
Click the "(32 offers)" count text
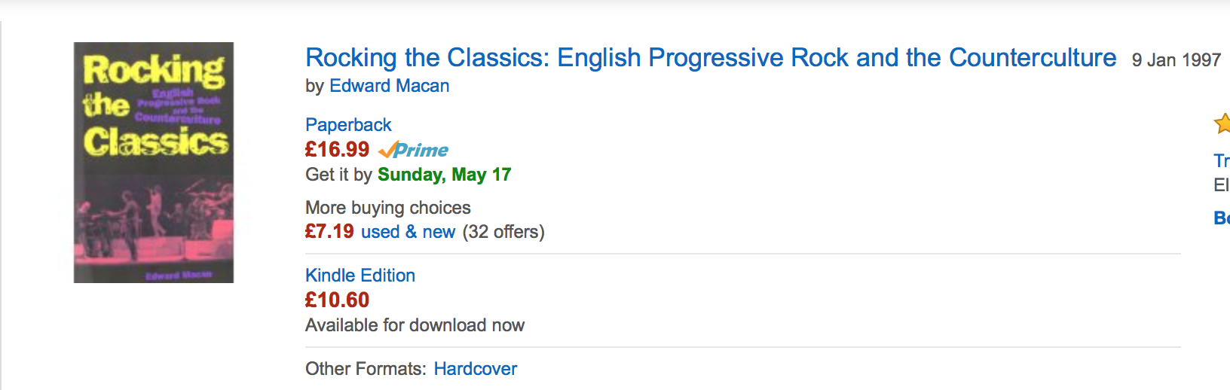coord(503,232)
